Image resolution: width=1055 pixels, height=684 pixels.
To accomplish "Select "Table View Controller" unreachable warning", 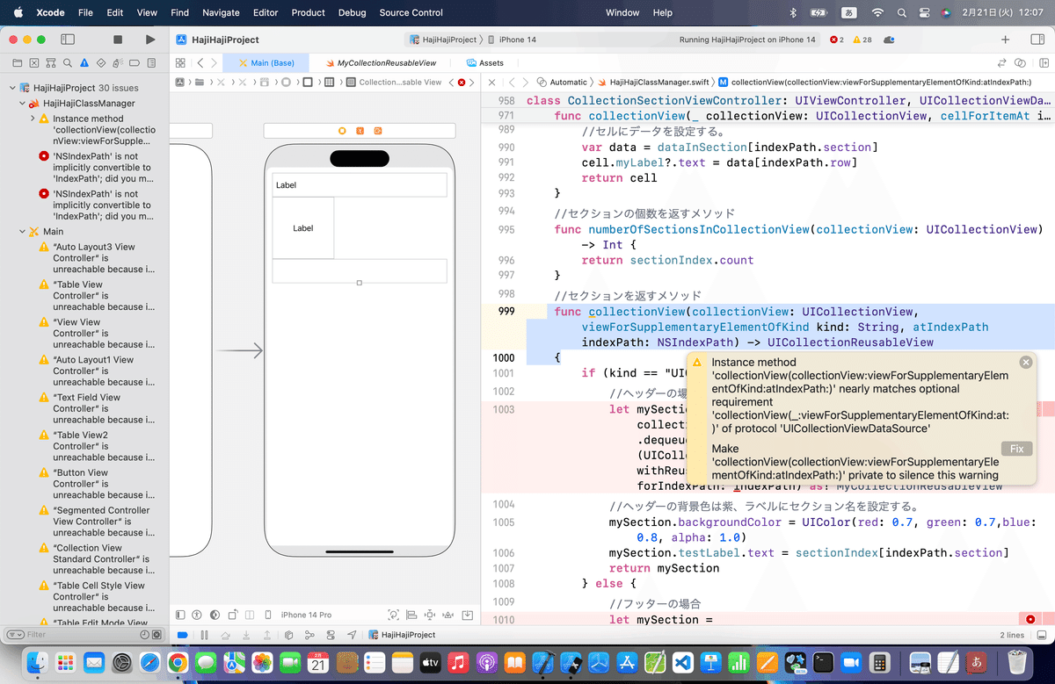I will (x=97, y=296).
